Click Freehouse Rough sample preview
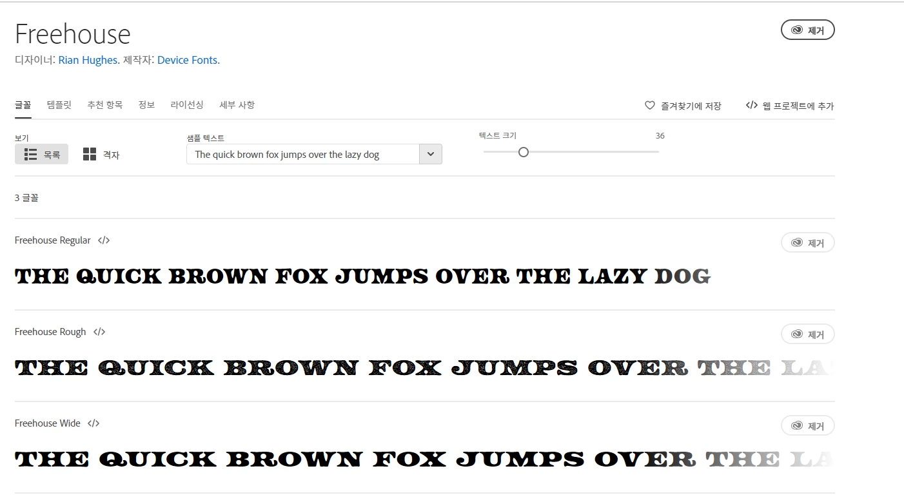 pos(425,368)
